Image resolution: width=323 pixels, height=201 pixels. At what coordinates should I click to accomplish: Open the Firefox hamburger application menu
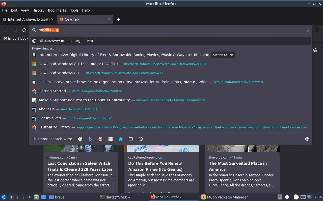[x=317, y=30]
